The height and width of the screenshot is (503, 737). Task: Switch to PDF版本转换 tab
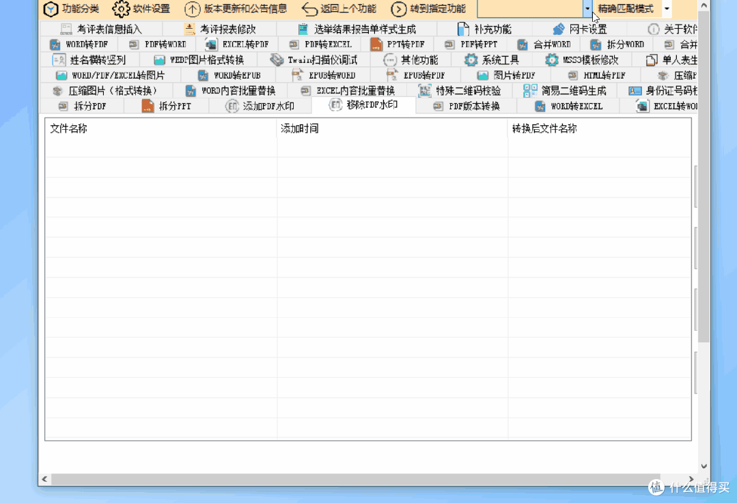(x=467, y=106)
